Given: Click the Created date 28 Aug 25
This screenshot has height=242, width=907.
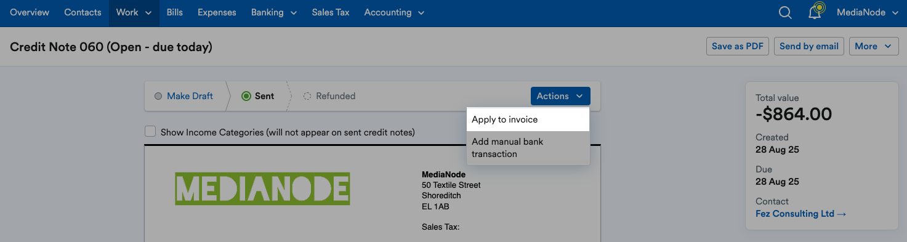Looking at the screenshot, I should click(777, 150).
